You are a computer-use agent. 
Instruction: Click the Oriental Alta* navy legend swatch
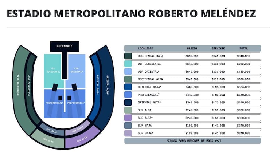pos(128,102)
